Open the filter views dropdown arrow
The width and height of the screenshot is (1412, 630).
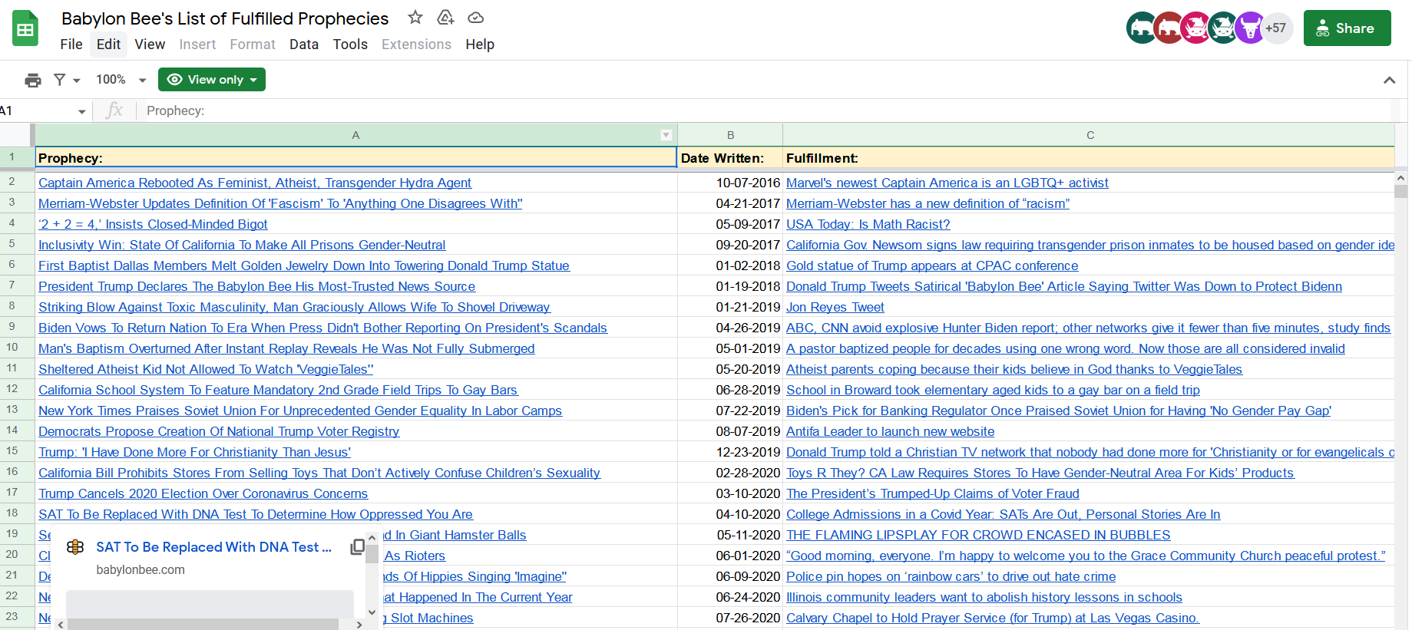tap(76, 81)
